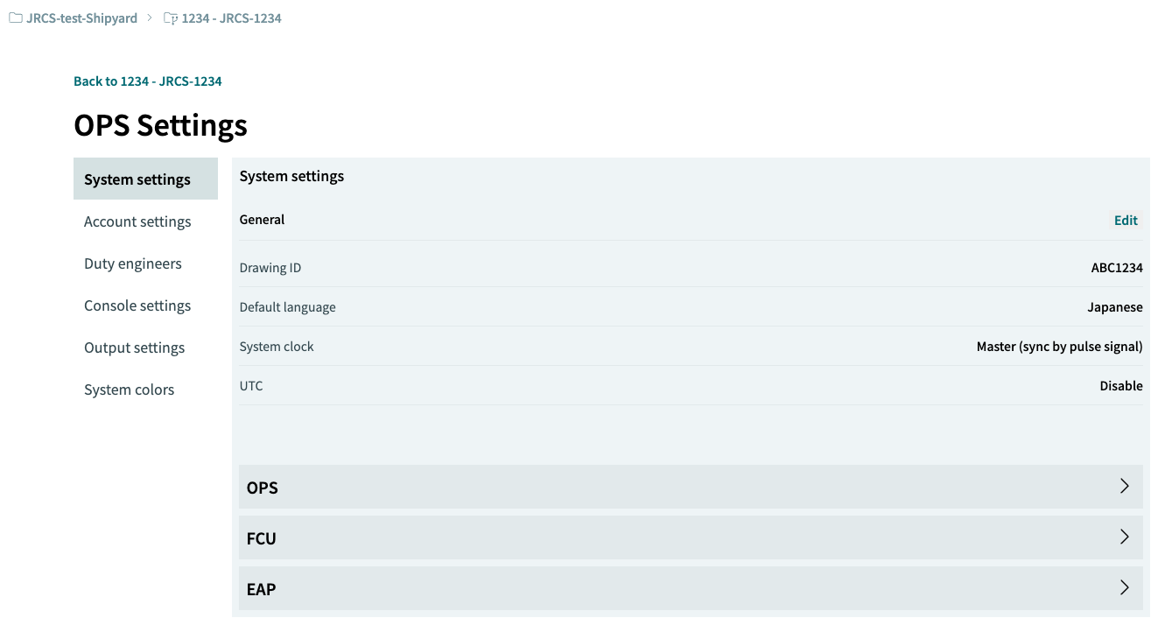The image size is (1165, 625).
Task: Select System settings sidebar item
Action: [145, 179]
